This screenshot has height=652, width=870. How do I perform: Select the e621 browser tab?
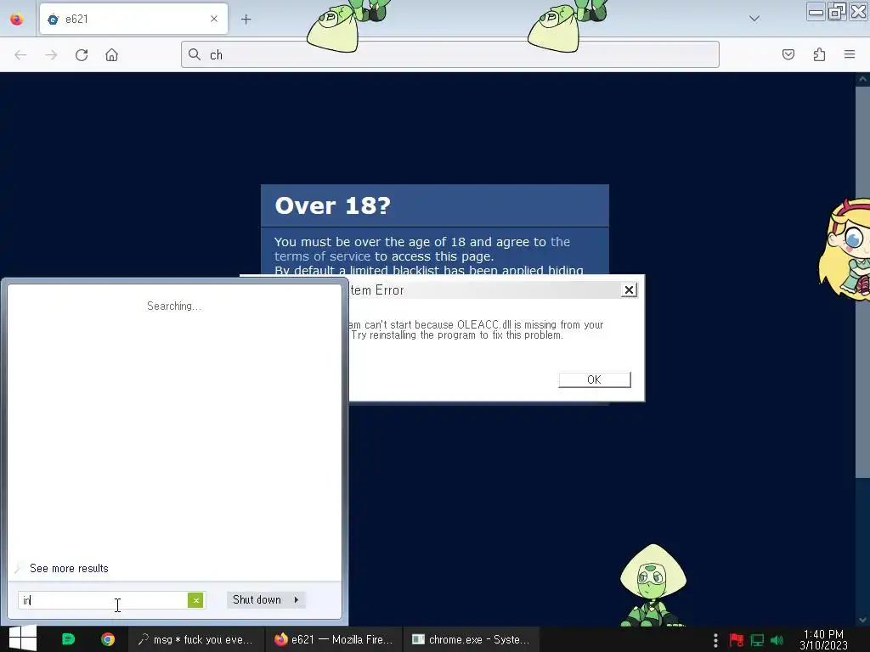pos(133,19)
